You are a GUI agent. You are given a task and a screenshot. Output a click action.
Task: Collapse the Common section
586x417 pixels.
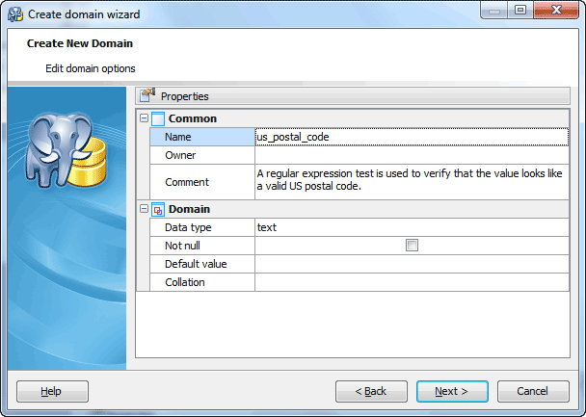click(144, 118)
